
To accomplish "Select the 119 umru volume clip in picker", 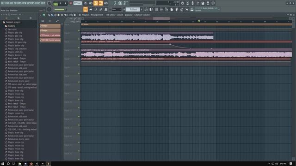I will click(50, 35).
